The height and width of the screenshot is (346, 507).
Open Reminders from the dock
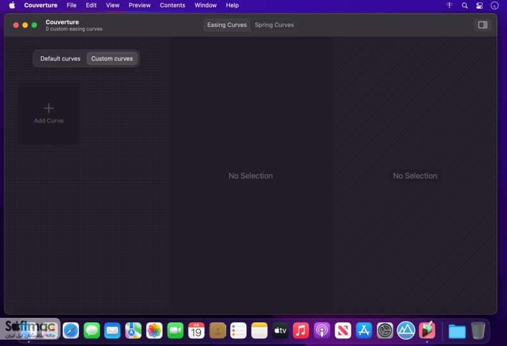(238, 331)
